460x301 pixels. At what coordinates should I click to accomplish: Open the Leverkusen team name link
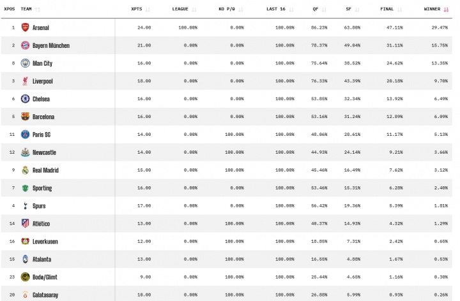tap(45, 242)
